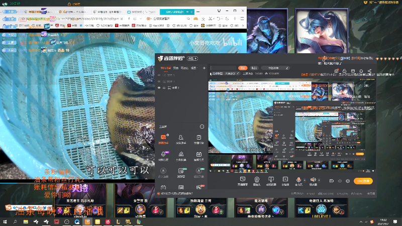Open the gift box icon with the red dot
The width and height of the screenshot is (402, 226).
(x=336, y=71)
